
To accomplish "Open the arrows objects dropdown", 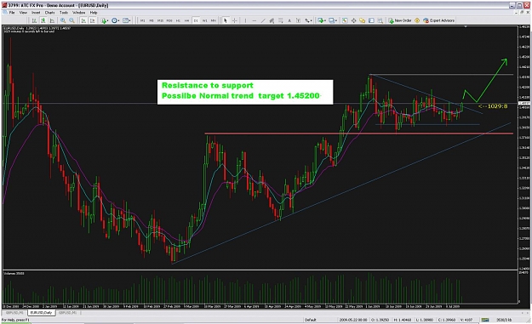I will tap(308, 20).
